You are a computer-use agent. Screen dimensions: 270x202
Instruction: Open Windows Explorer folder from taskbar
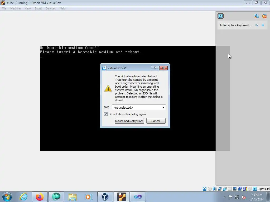pos(73,197)
